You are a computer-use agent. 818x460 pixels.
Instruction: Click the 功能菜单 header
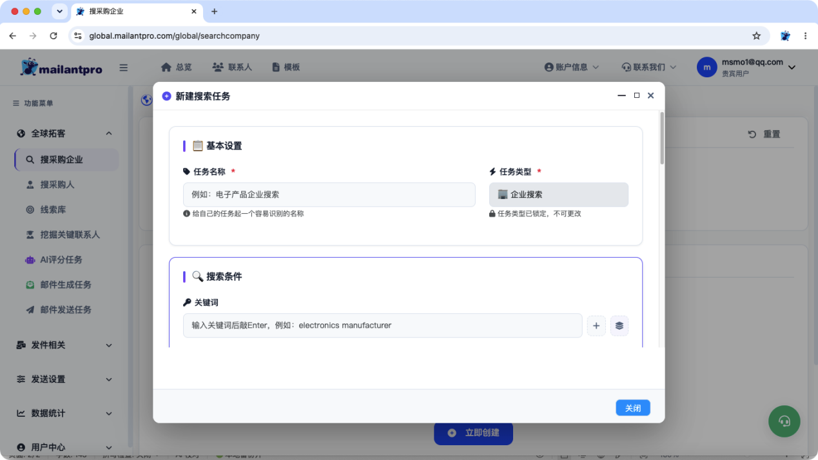(x=33, y=103)
